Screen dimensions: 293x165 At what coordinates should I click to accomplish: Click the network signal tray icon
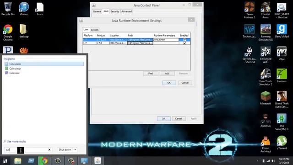coord(268,161)
